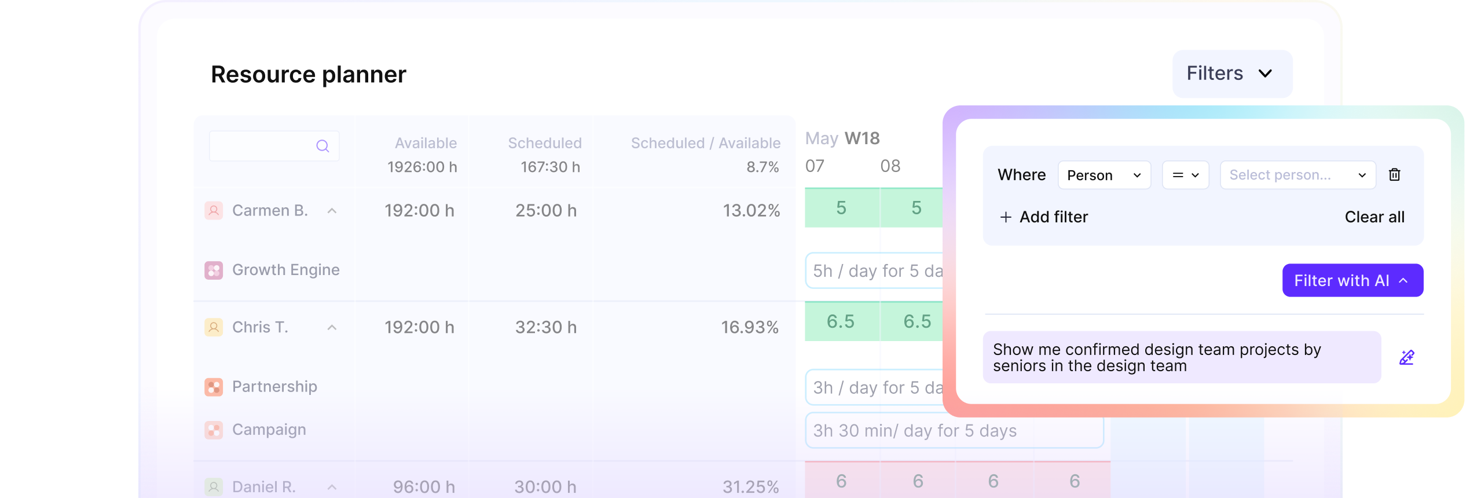
Task: Click Carmen B. May 07 cell showing 5
Action: 842,207
